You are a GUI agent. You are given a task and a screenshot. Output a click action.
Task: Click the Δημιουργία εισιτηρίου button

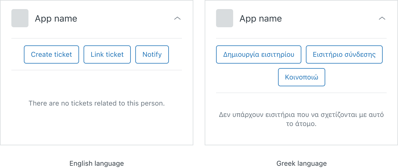(x=259, y=54)
